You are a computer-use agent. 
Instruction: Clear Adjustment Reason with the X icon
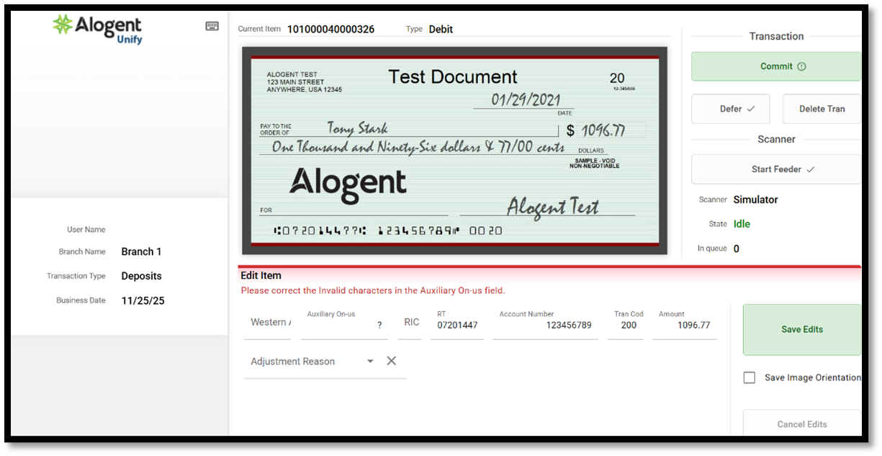coord(392,361)
